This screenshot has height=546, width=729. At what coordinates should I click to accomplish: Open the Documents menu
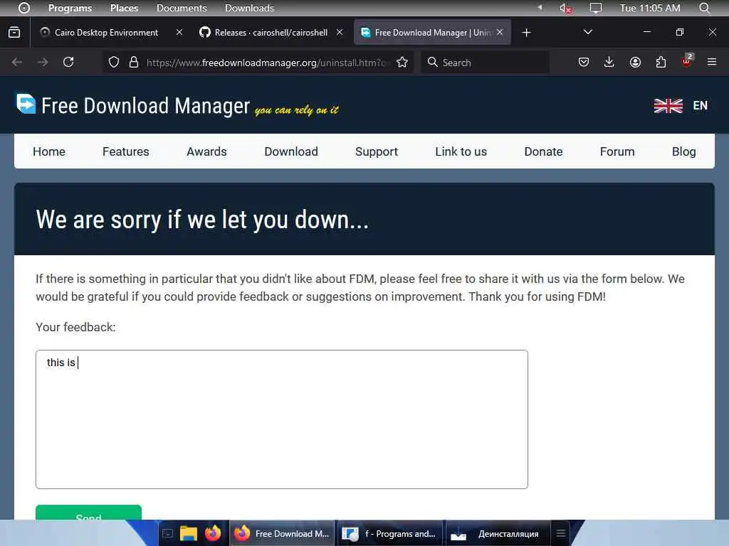pos(182,8)
